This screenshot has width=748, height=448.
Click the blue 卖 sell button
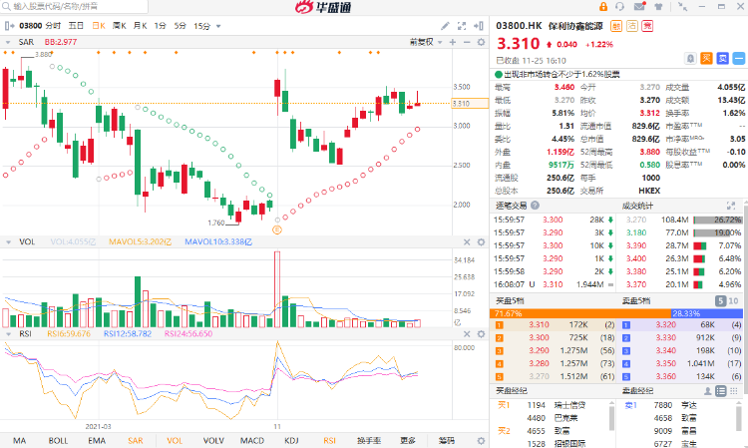click(723, 58)
